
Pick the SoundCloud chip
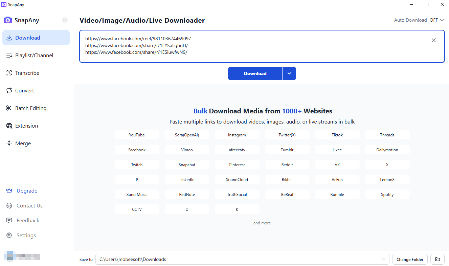[x=237, y=179]
